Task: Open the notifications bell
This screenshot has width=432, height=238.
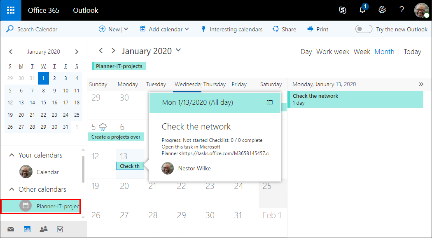Action: click(x=362, y=10)
